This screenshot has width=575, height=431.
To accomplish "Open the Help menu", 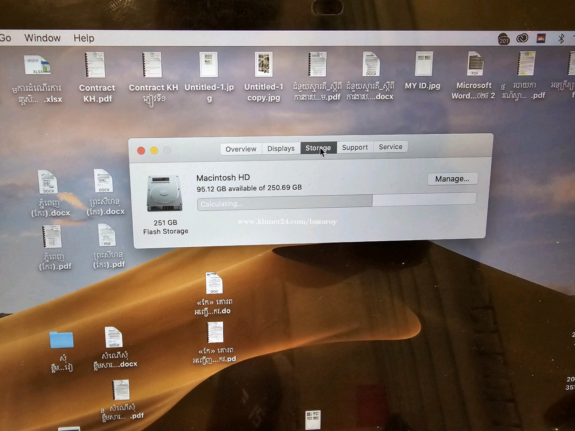I will coord(84,38).
